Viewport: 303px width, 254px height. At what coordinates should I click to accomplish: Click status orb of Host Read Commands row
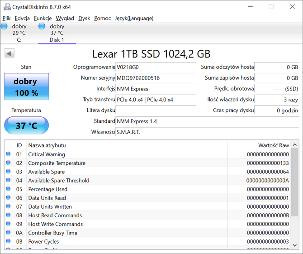[8, 215]
